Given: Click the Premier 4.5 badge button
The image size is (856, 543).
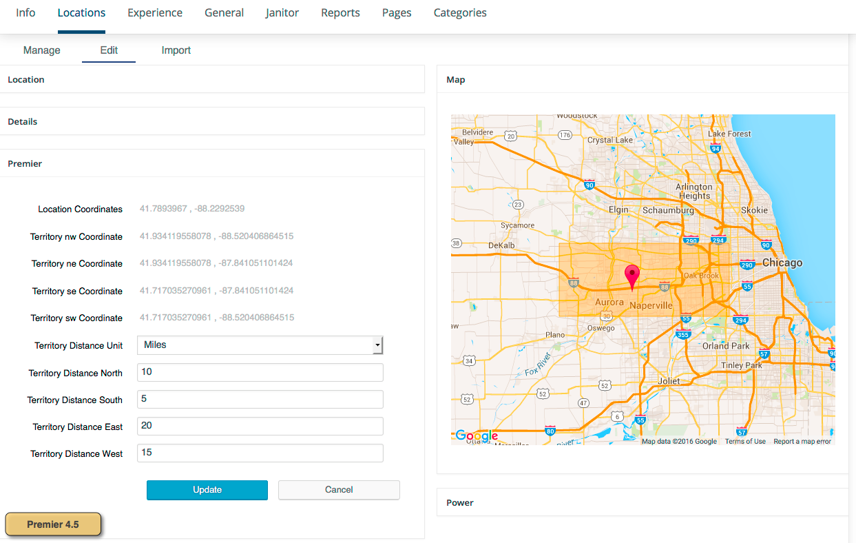Looking at the screenshot, I should pos(53,524).
